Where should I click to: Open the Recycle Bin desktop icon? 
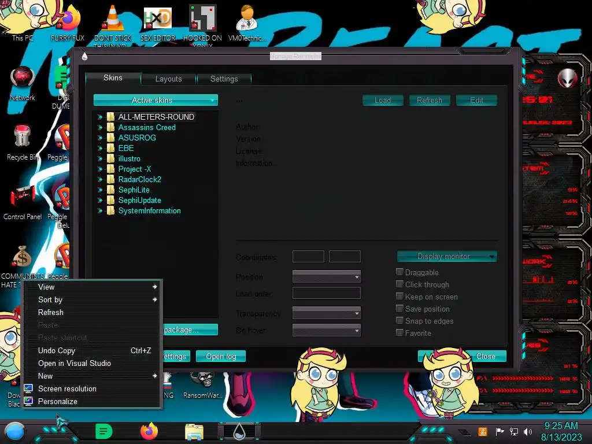tap(22, 136)
